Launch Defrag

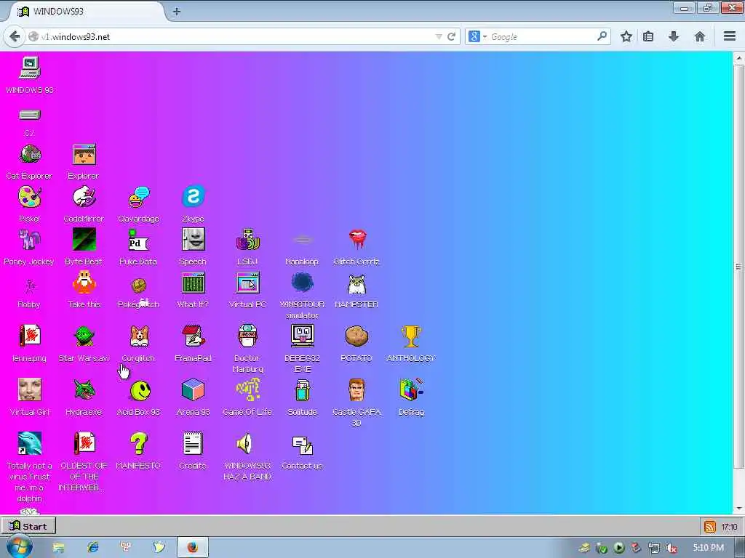[411, 389]
